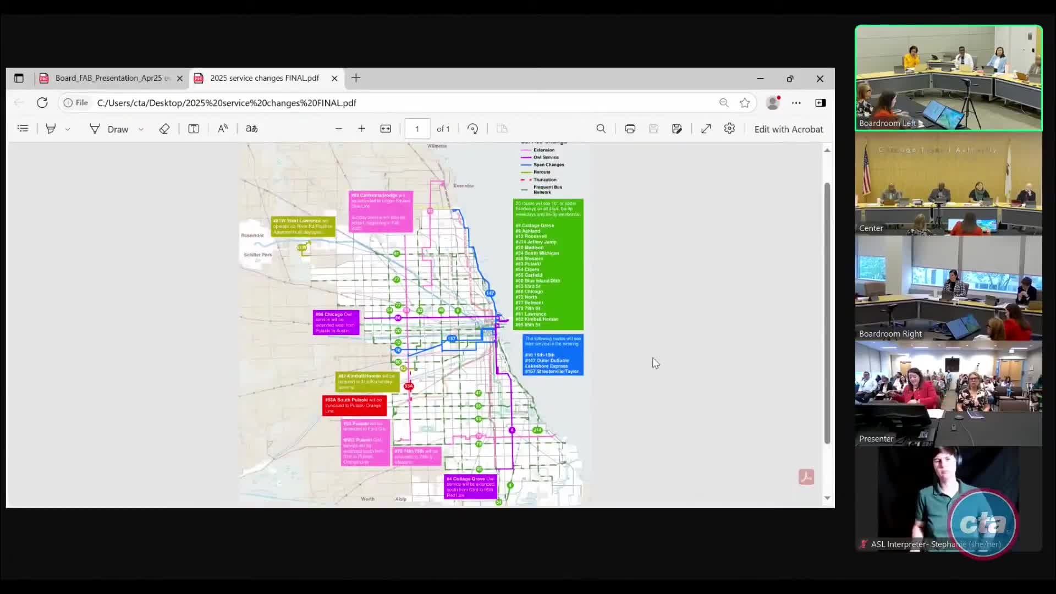Screen dimensions: 1056x594
Task: Print the PDF document
Action: [x=630, y=129]
